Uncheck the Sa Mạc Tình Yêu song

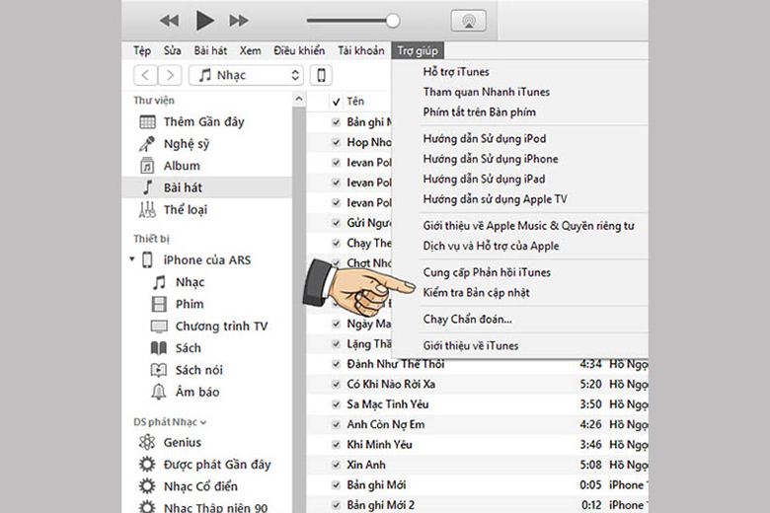coord(337,404)
